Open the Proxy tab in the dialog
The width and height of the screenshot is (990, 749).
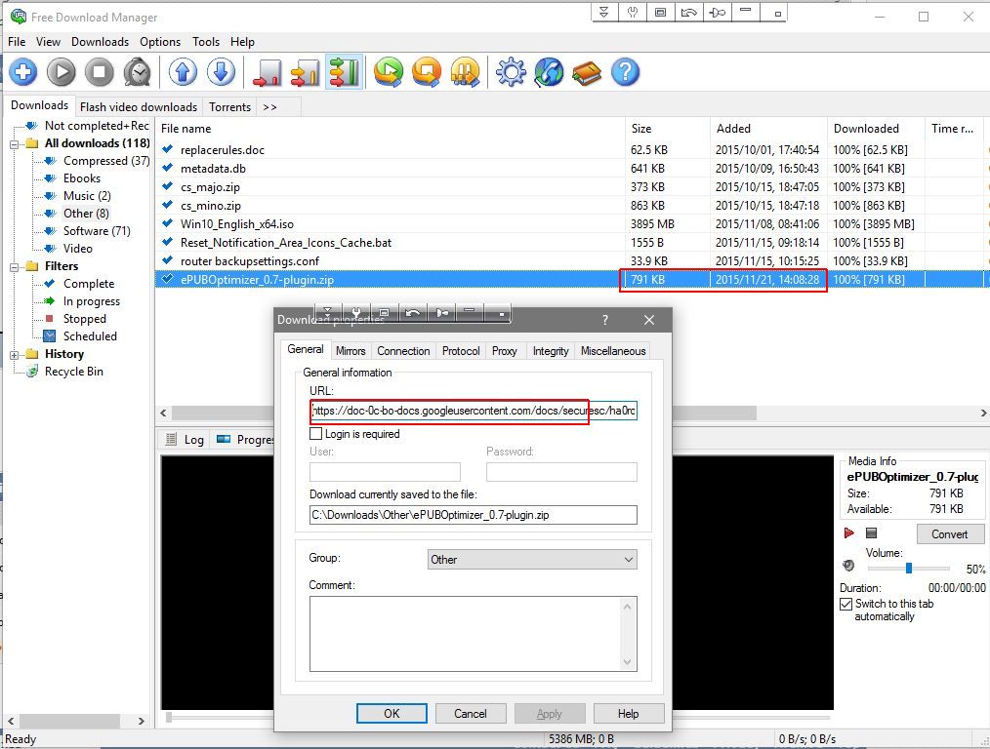[x=505, y=351]
